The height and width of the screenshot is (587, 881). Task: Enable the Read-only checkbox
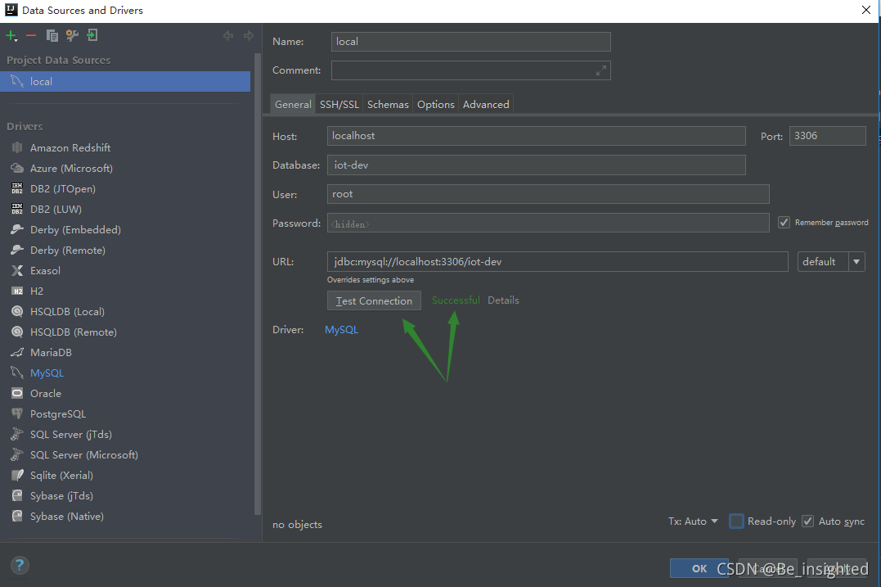coord(735,521)
